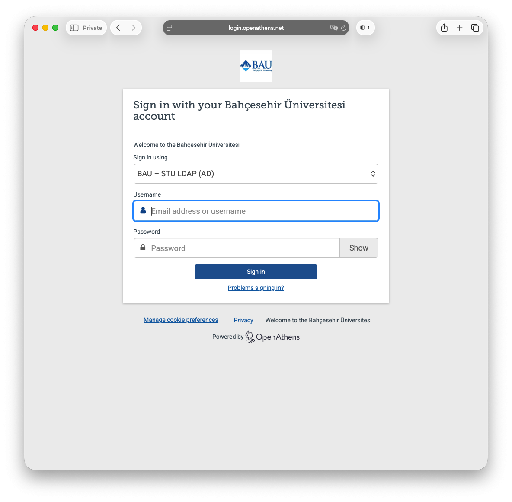512x502 pixels.
Task: Open the 'Problems signing in?' link
Action: [256, 288]
